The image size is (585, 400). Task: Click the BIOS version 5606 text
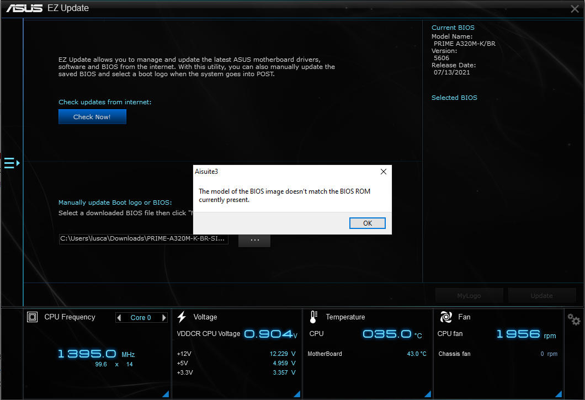point(442,58)
